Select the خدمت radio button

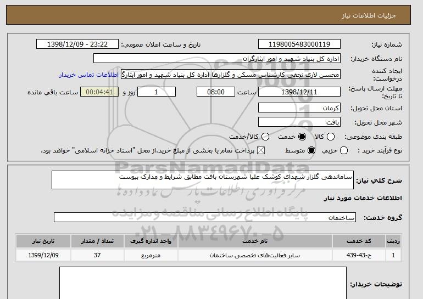click(x=302, y=137)
